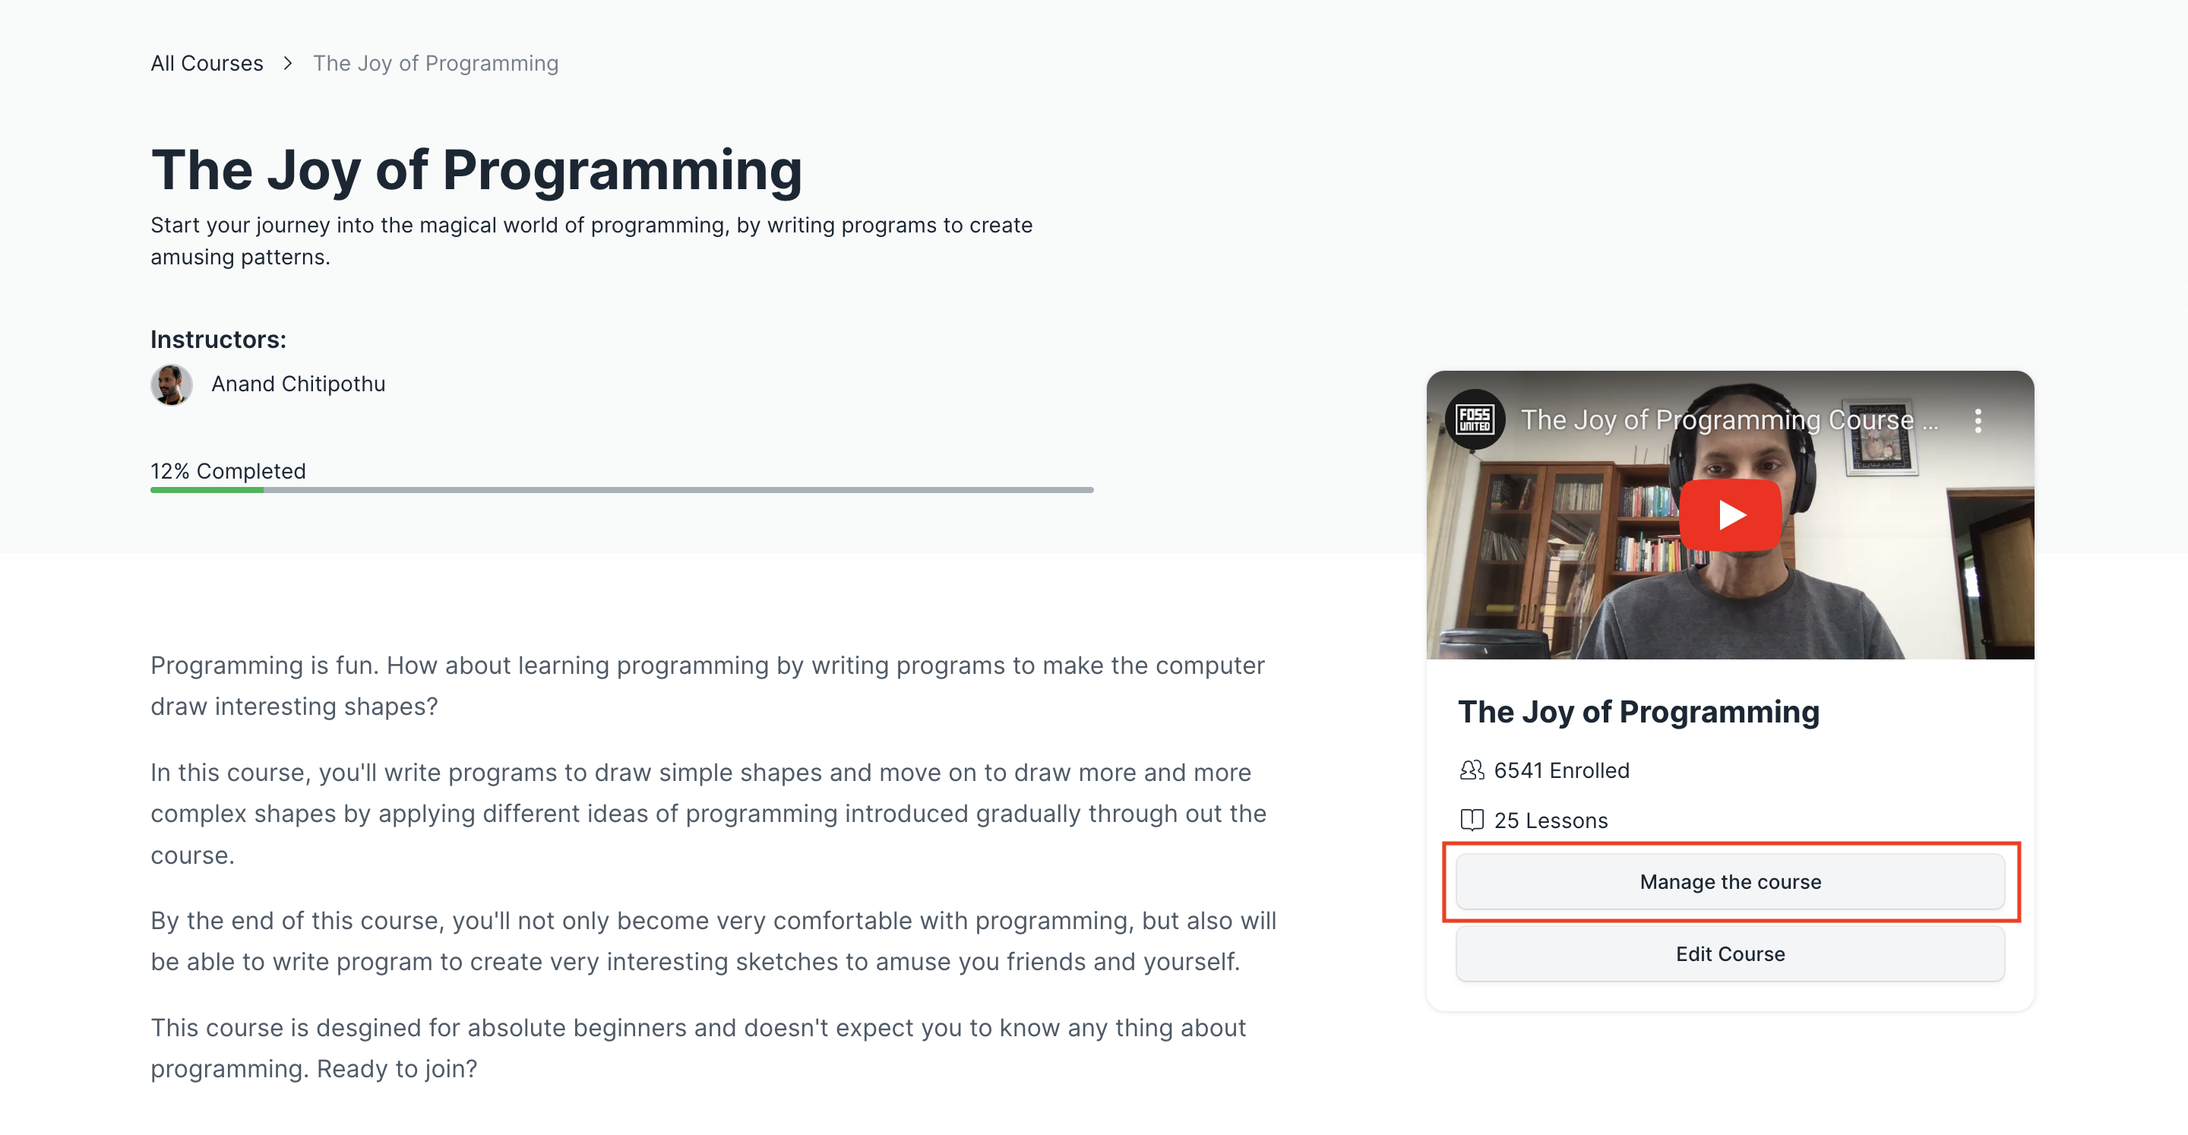Select the course title in the sidebar card
The width and height of the screenshot is (2188, 1135).
[x=1639, y=712]
